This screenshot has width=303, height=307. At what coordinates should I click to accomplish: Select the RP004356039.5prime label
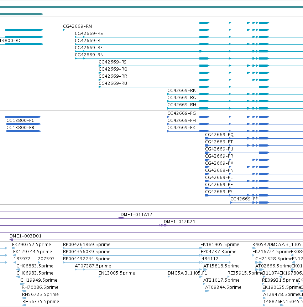click(87, 252)
